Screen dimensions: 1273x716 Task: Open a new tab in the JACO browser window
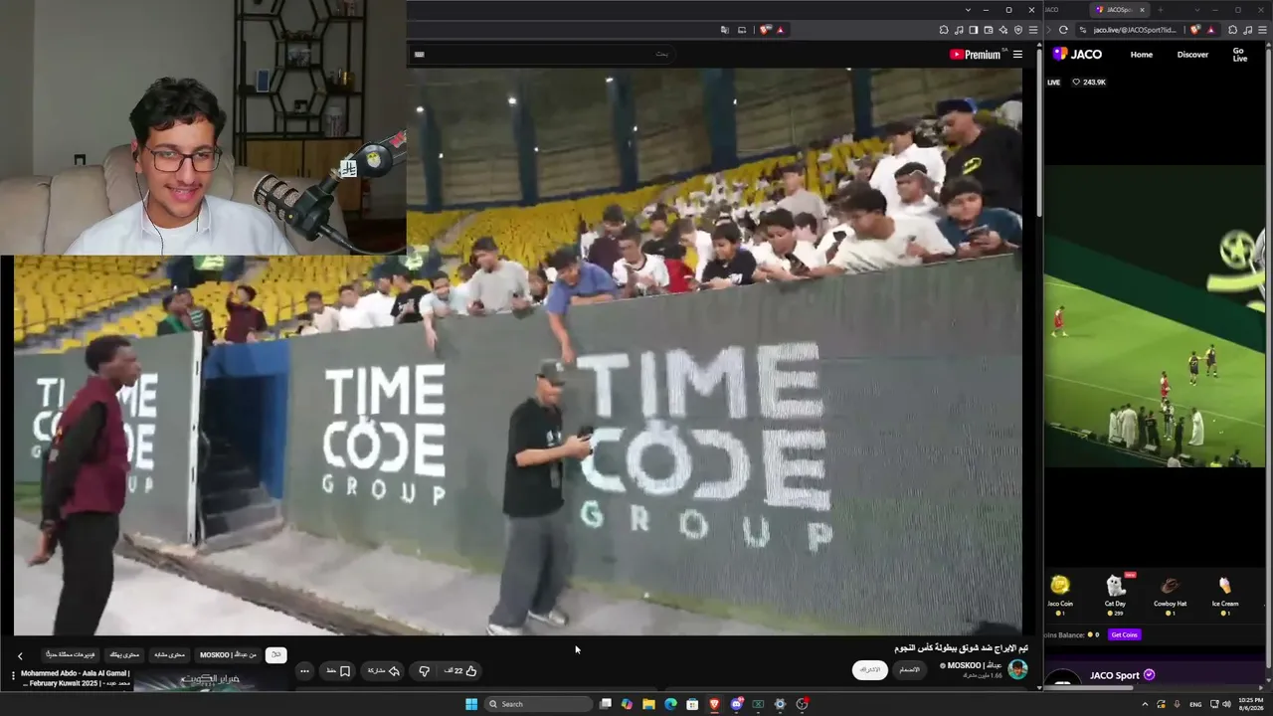point(1160,10)
